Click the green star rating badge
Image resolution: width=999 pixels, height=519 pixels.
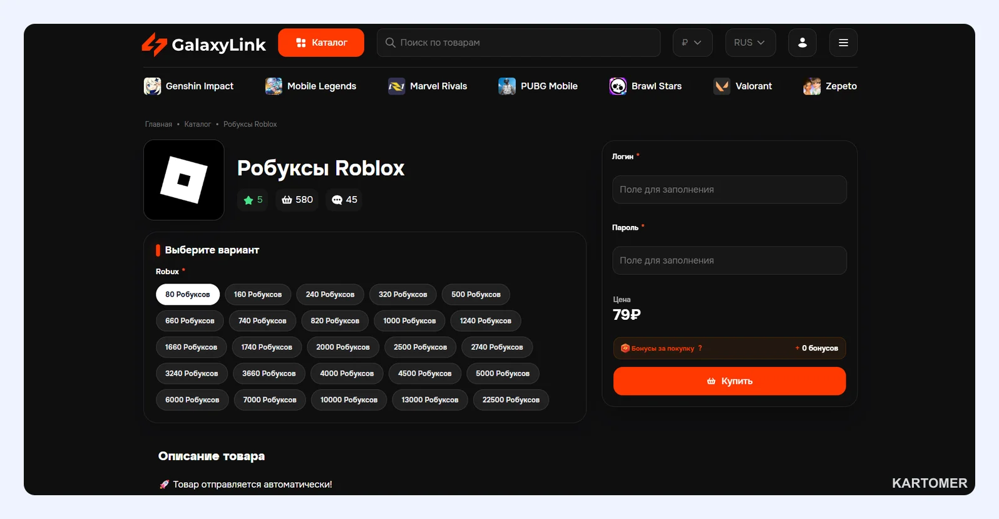tap(253, 200)
